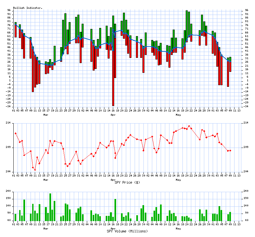Click the "SPY Volume (Millions)" axis title

tap(127, 231)
